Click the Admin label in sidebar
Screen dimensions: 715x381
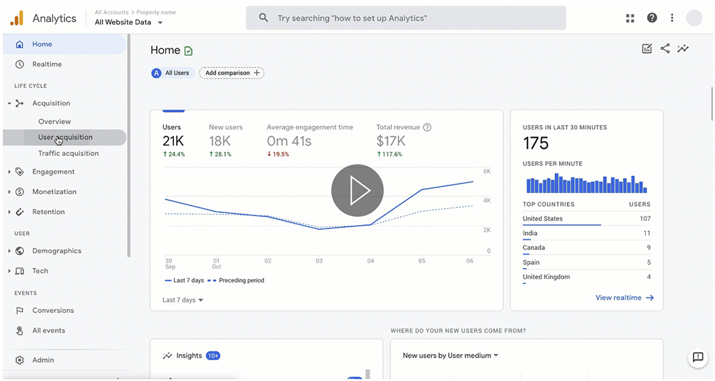43,360
